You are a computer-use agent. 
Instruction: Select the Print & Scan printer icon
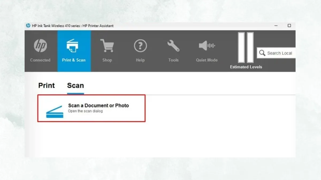pos(74,46)
